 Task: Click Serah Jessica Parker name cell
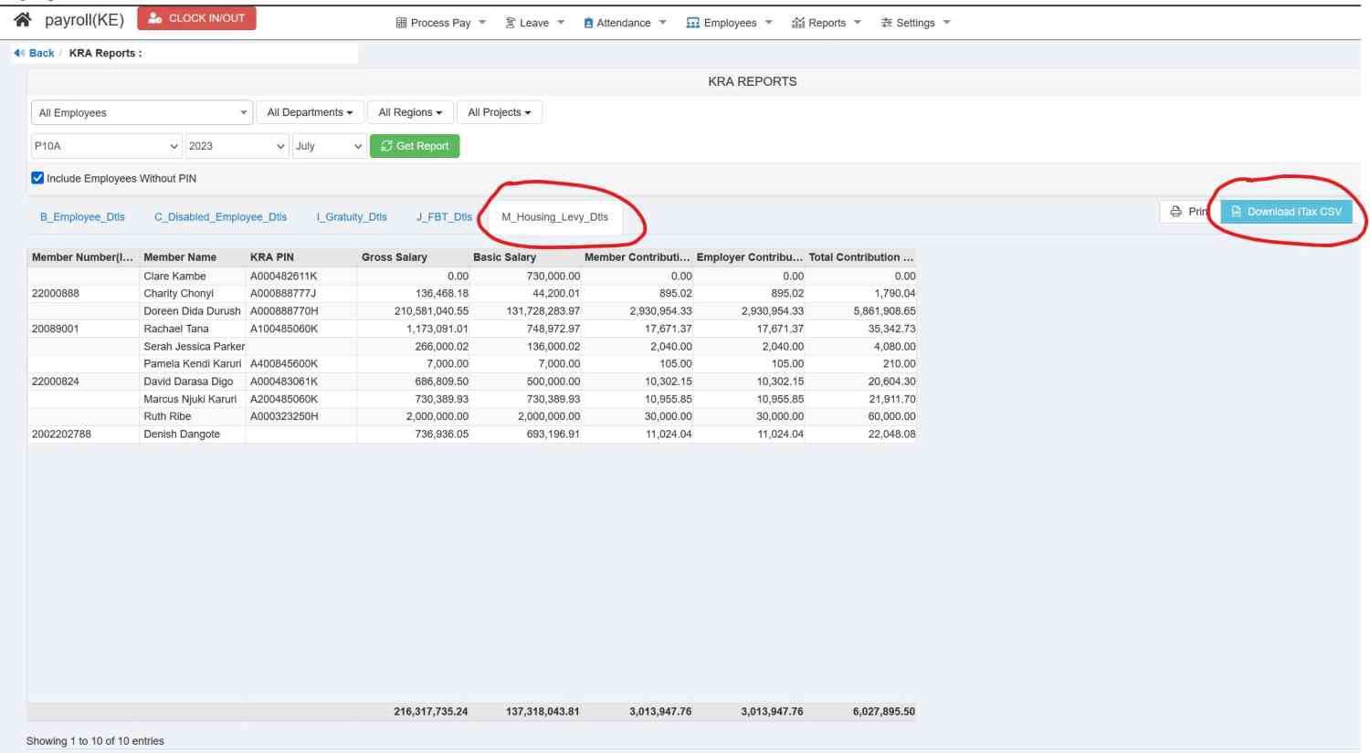click(194, 347)
